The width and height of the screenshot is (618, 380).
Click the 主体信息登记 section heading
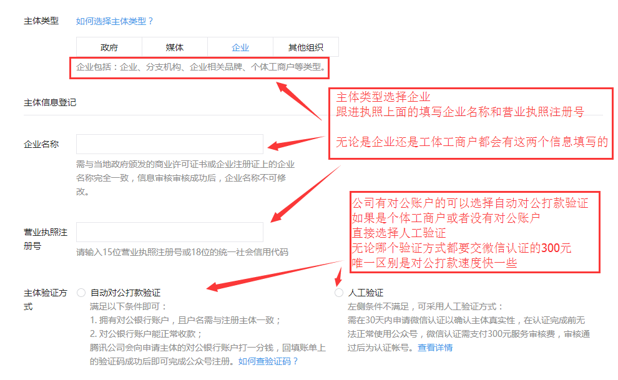click(x=50, y=102)
